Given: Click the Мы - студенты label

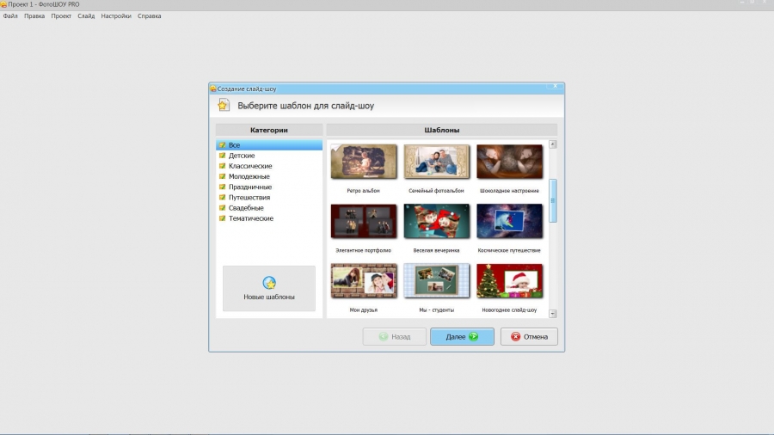Looking at the screenshot, I should pos(436,309).
